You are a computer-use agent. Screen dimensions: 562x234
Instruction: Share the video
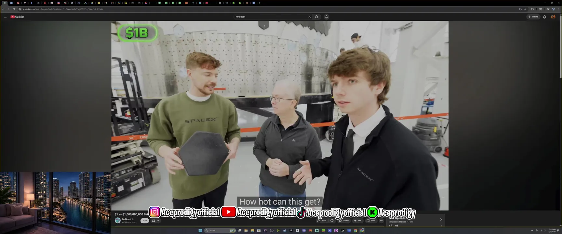(344, 221)
